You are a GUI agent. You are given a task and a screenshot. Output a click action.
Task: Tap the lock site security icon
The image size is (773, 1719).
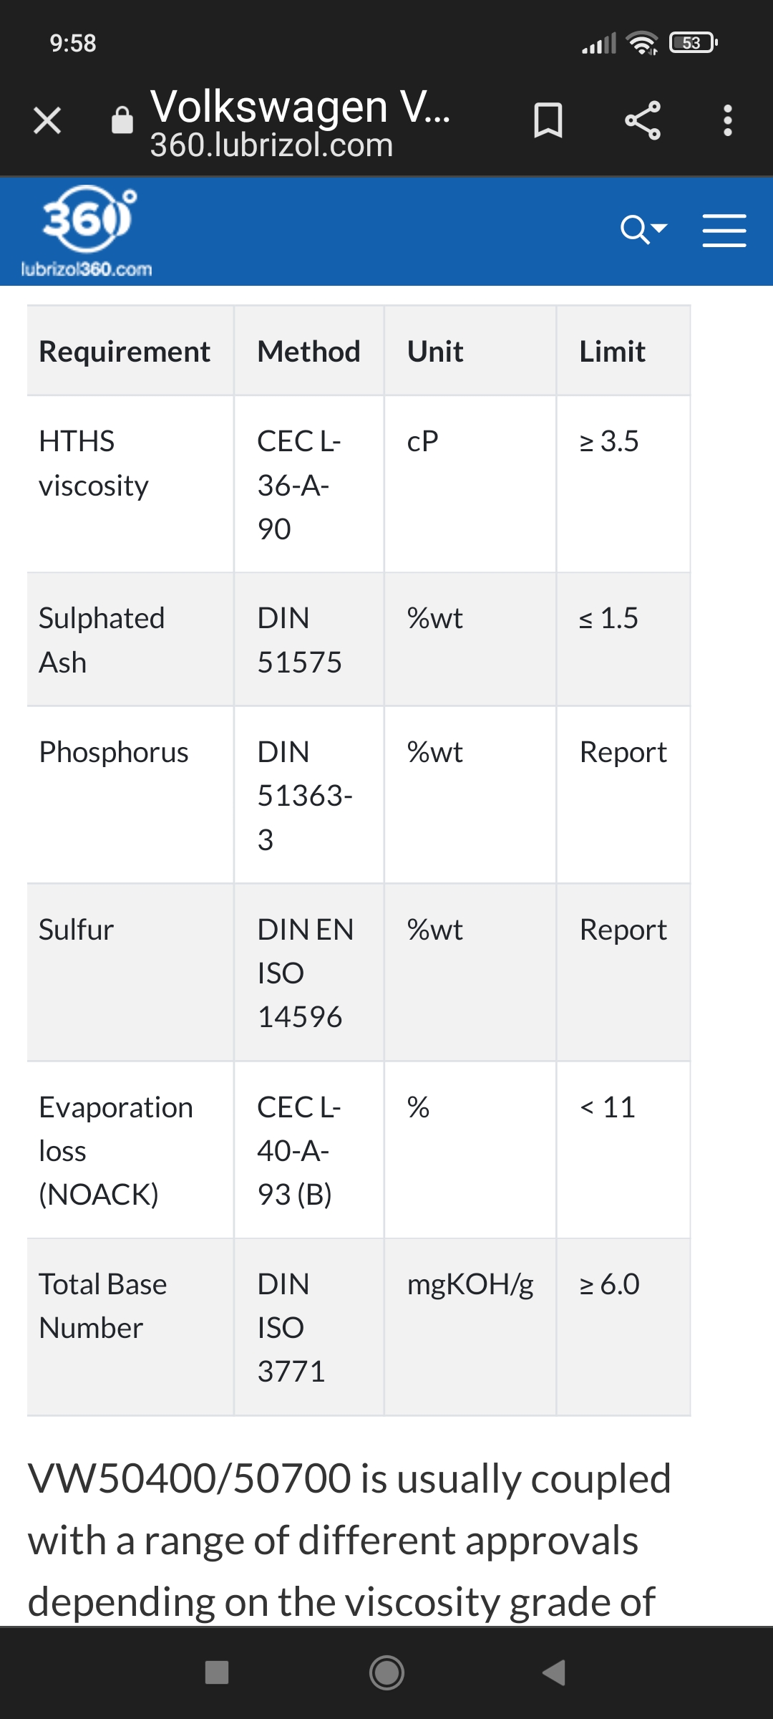click(122, 120)
